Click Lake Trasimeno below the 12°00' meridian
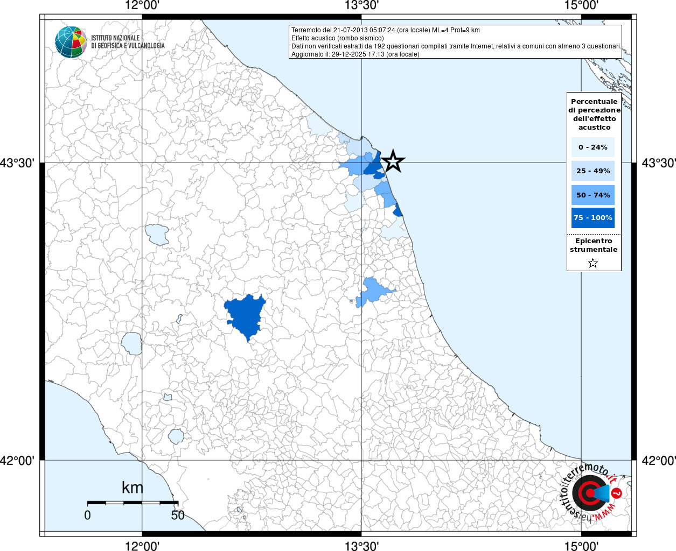Viewport: 676px width, 551px height. [x=157, y=235]
